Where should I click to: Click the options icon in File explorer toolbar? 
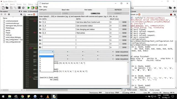point(21,15)
